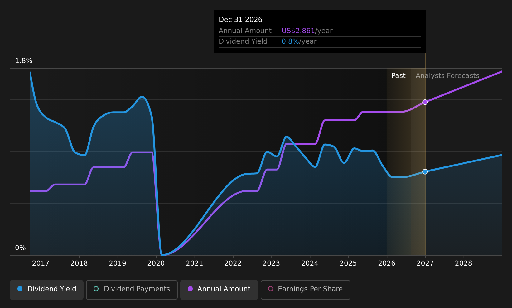512x308 pixels.
Task: Toggle the Dividend Yield legend button
Action: [47, 290]
